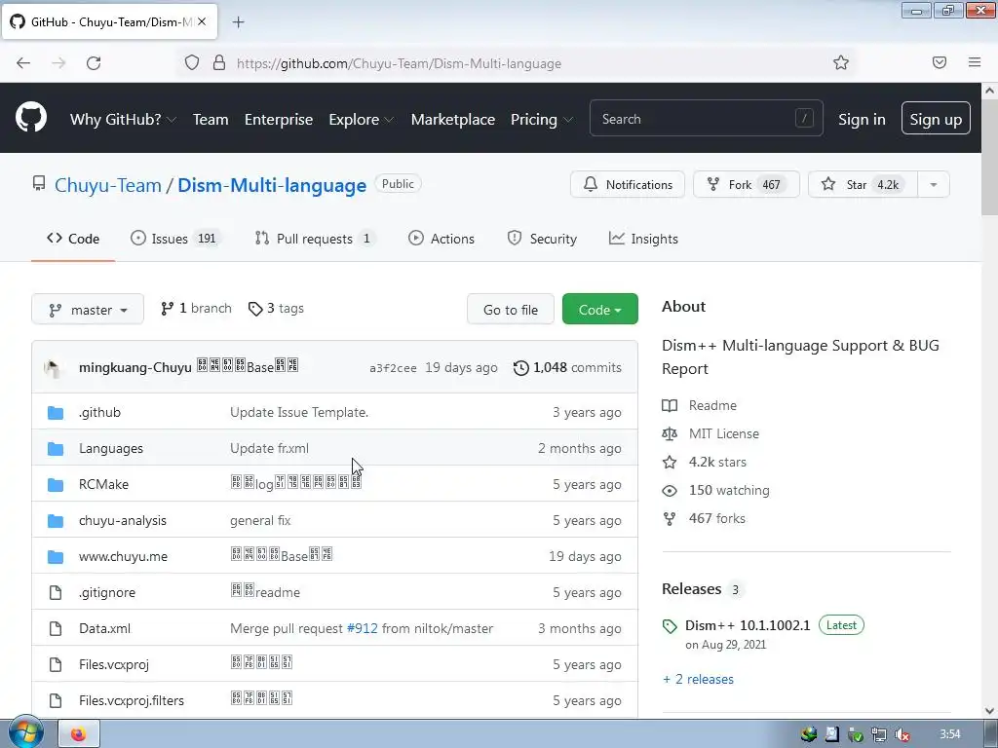Click the RCMake folder icon
Image resolution: width=998 pixels, height=748 pixels.
pyautogui.click(x=56, y=485)
